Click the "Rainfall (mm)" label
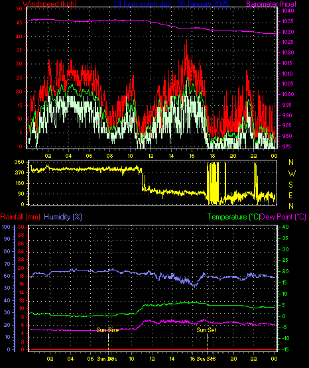This screenshot has width=309, height=368. 20,217
